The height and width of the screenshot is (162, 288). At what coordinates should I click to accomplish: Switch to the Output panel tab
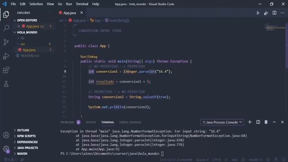pyautogui.click(x=91, y=122)
